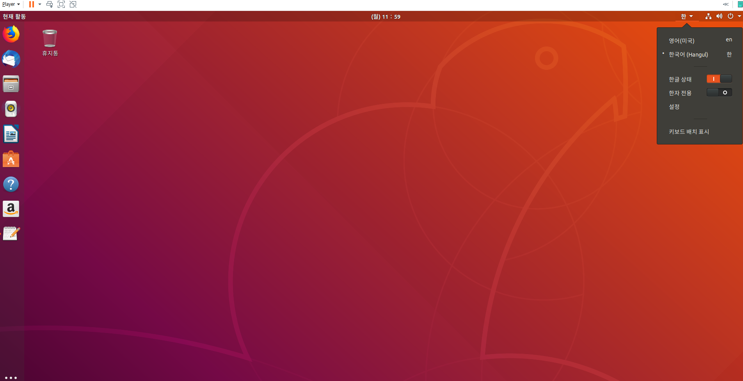Collapse the 한 input source indicator menu
The width and height of the screenshot is (743, 381).
(687, 16)
